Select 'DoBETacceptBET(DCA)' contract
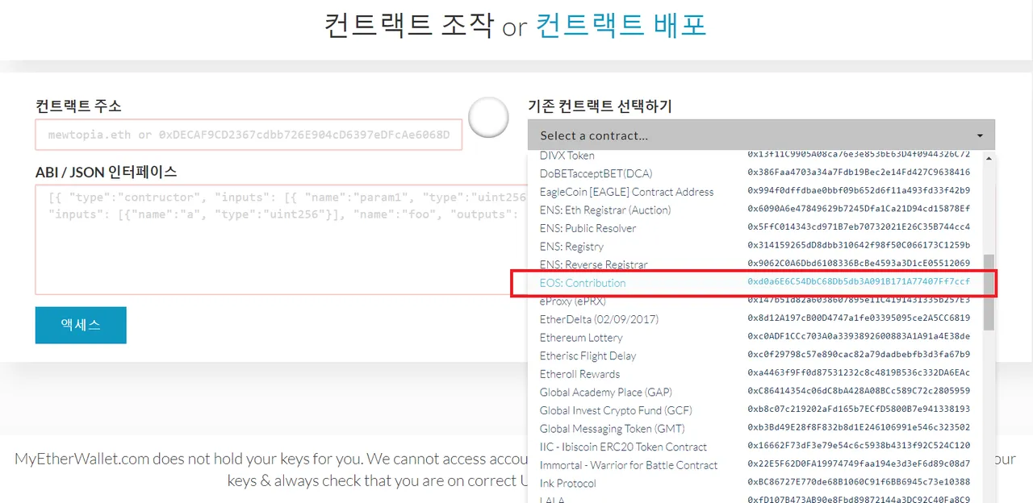The image size is (1033, 503). pyautogui.click(x=755, y=173)
